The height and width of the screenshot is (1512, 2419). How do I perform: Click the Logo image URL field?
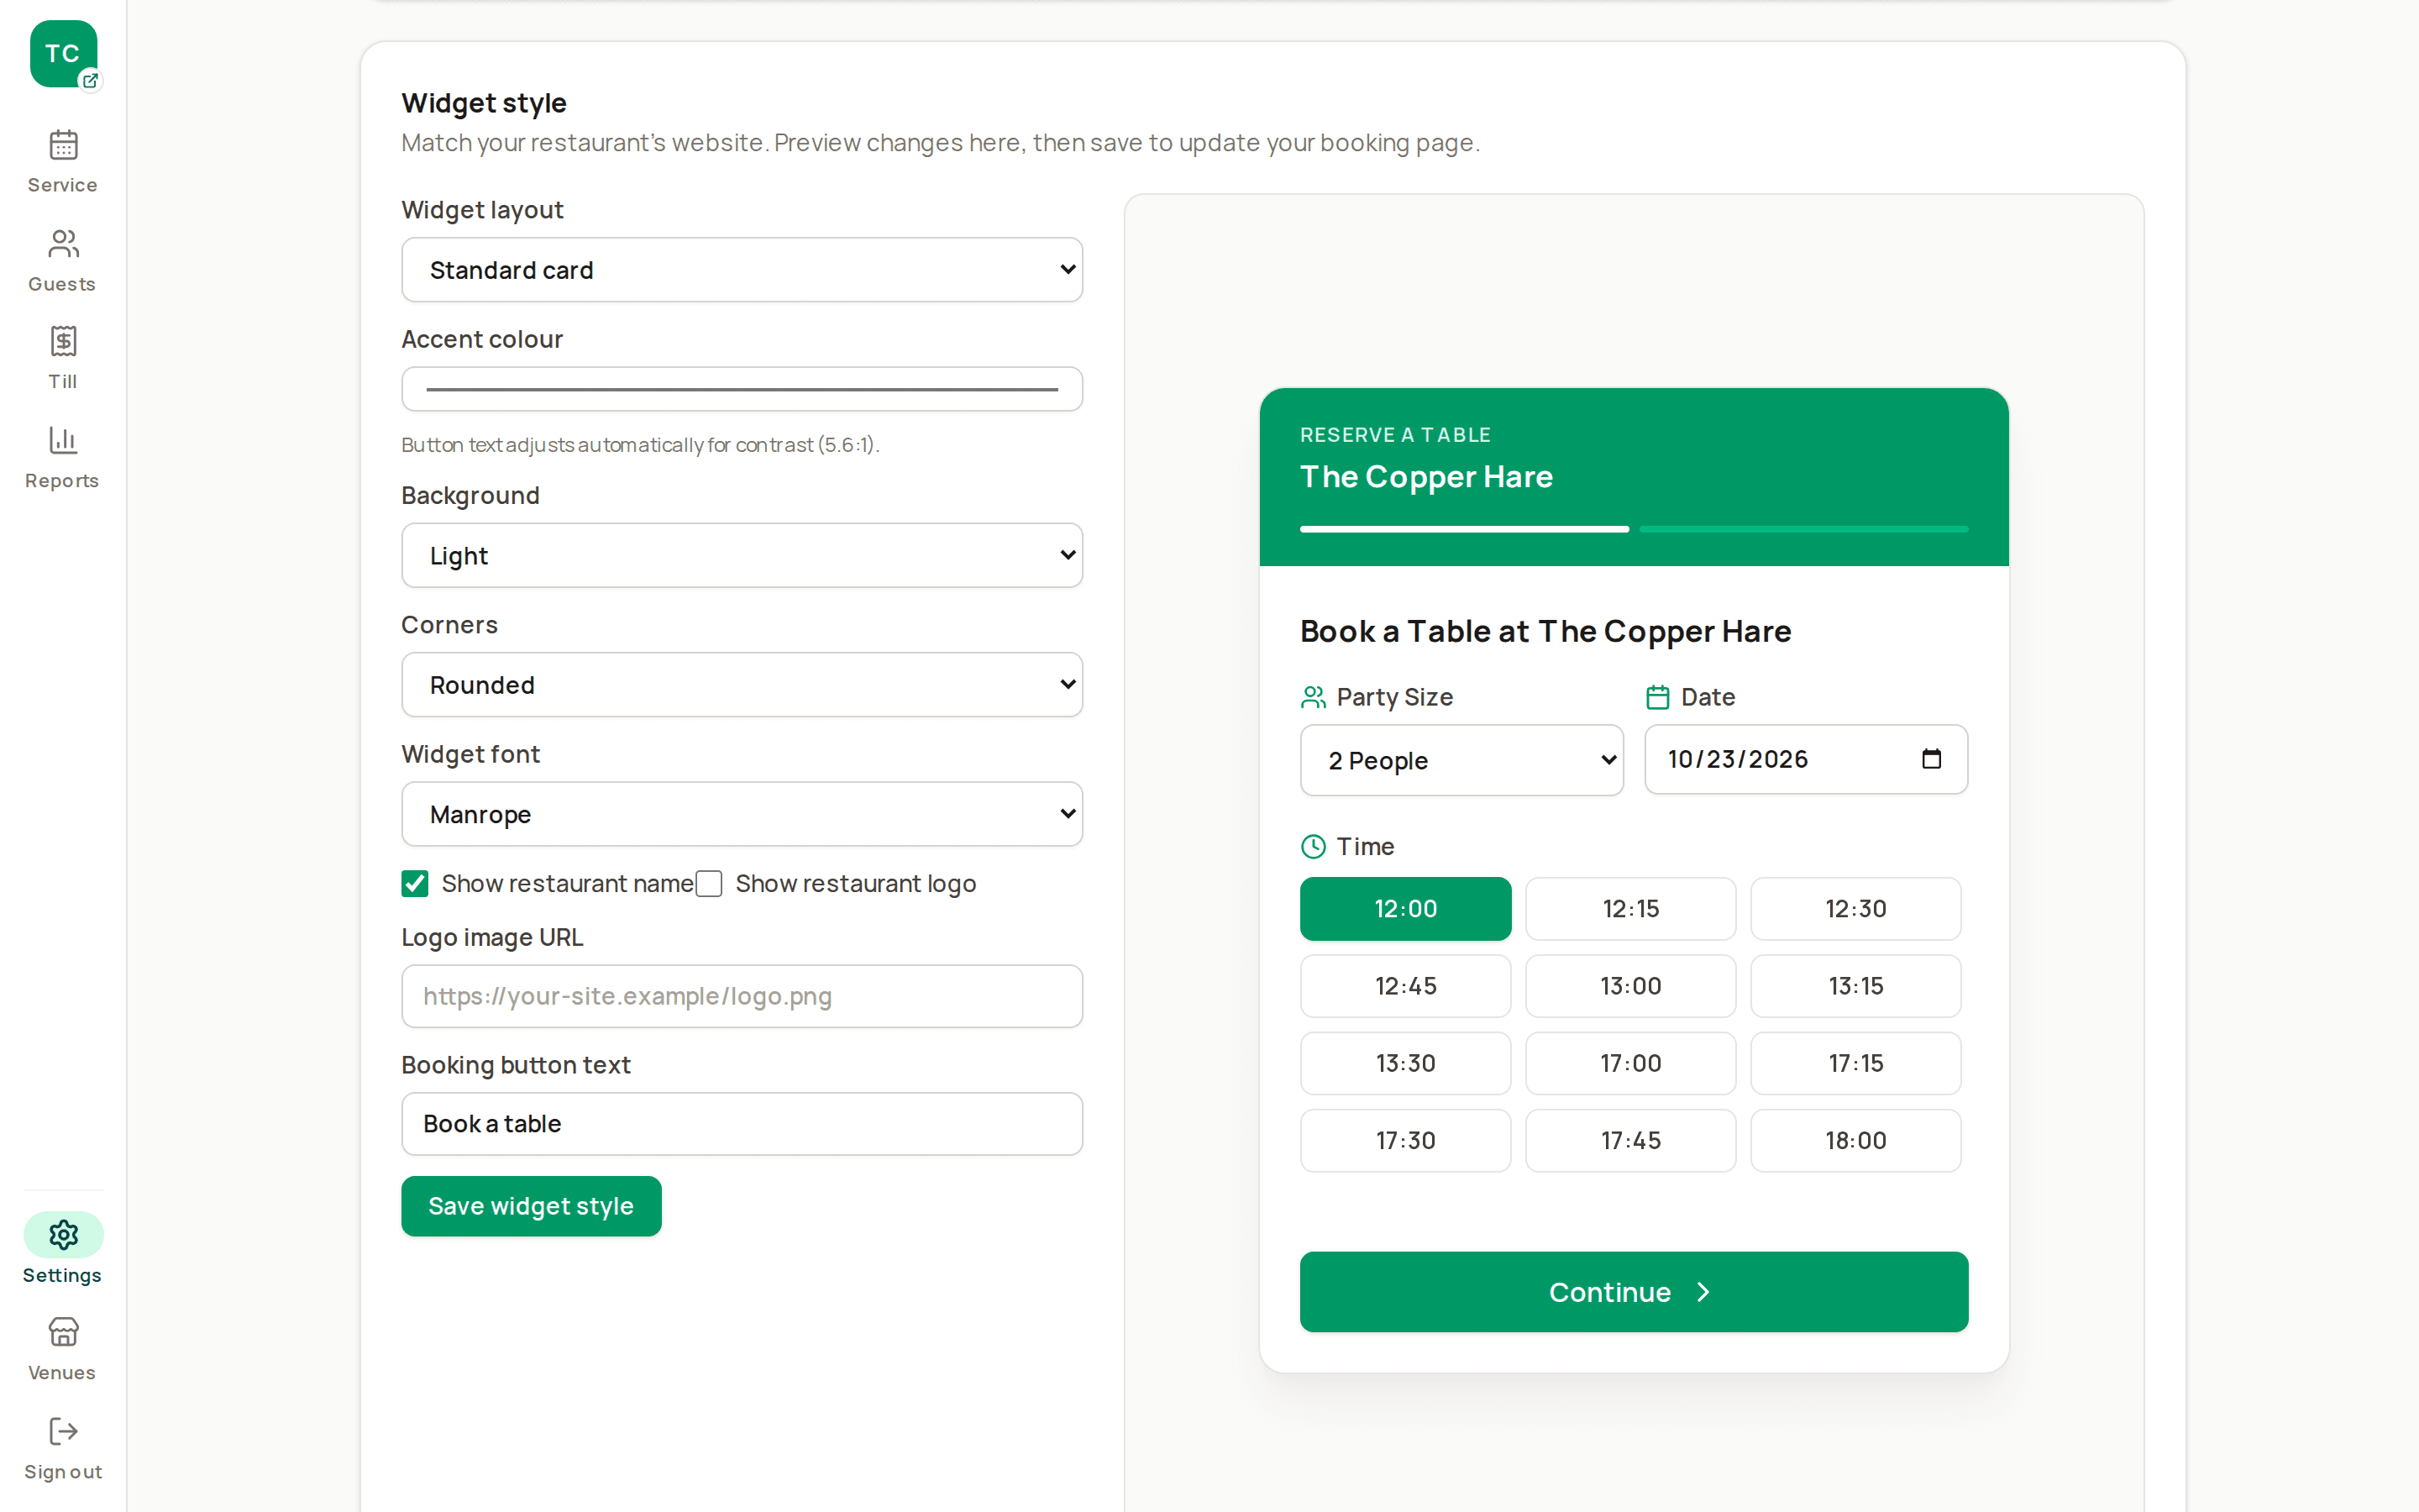[x=742, y=996]
